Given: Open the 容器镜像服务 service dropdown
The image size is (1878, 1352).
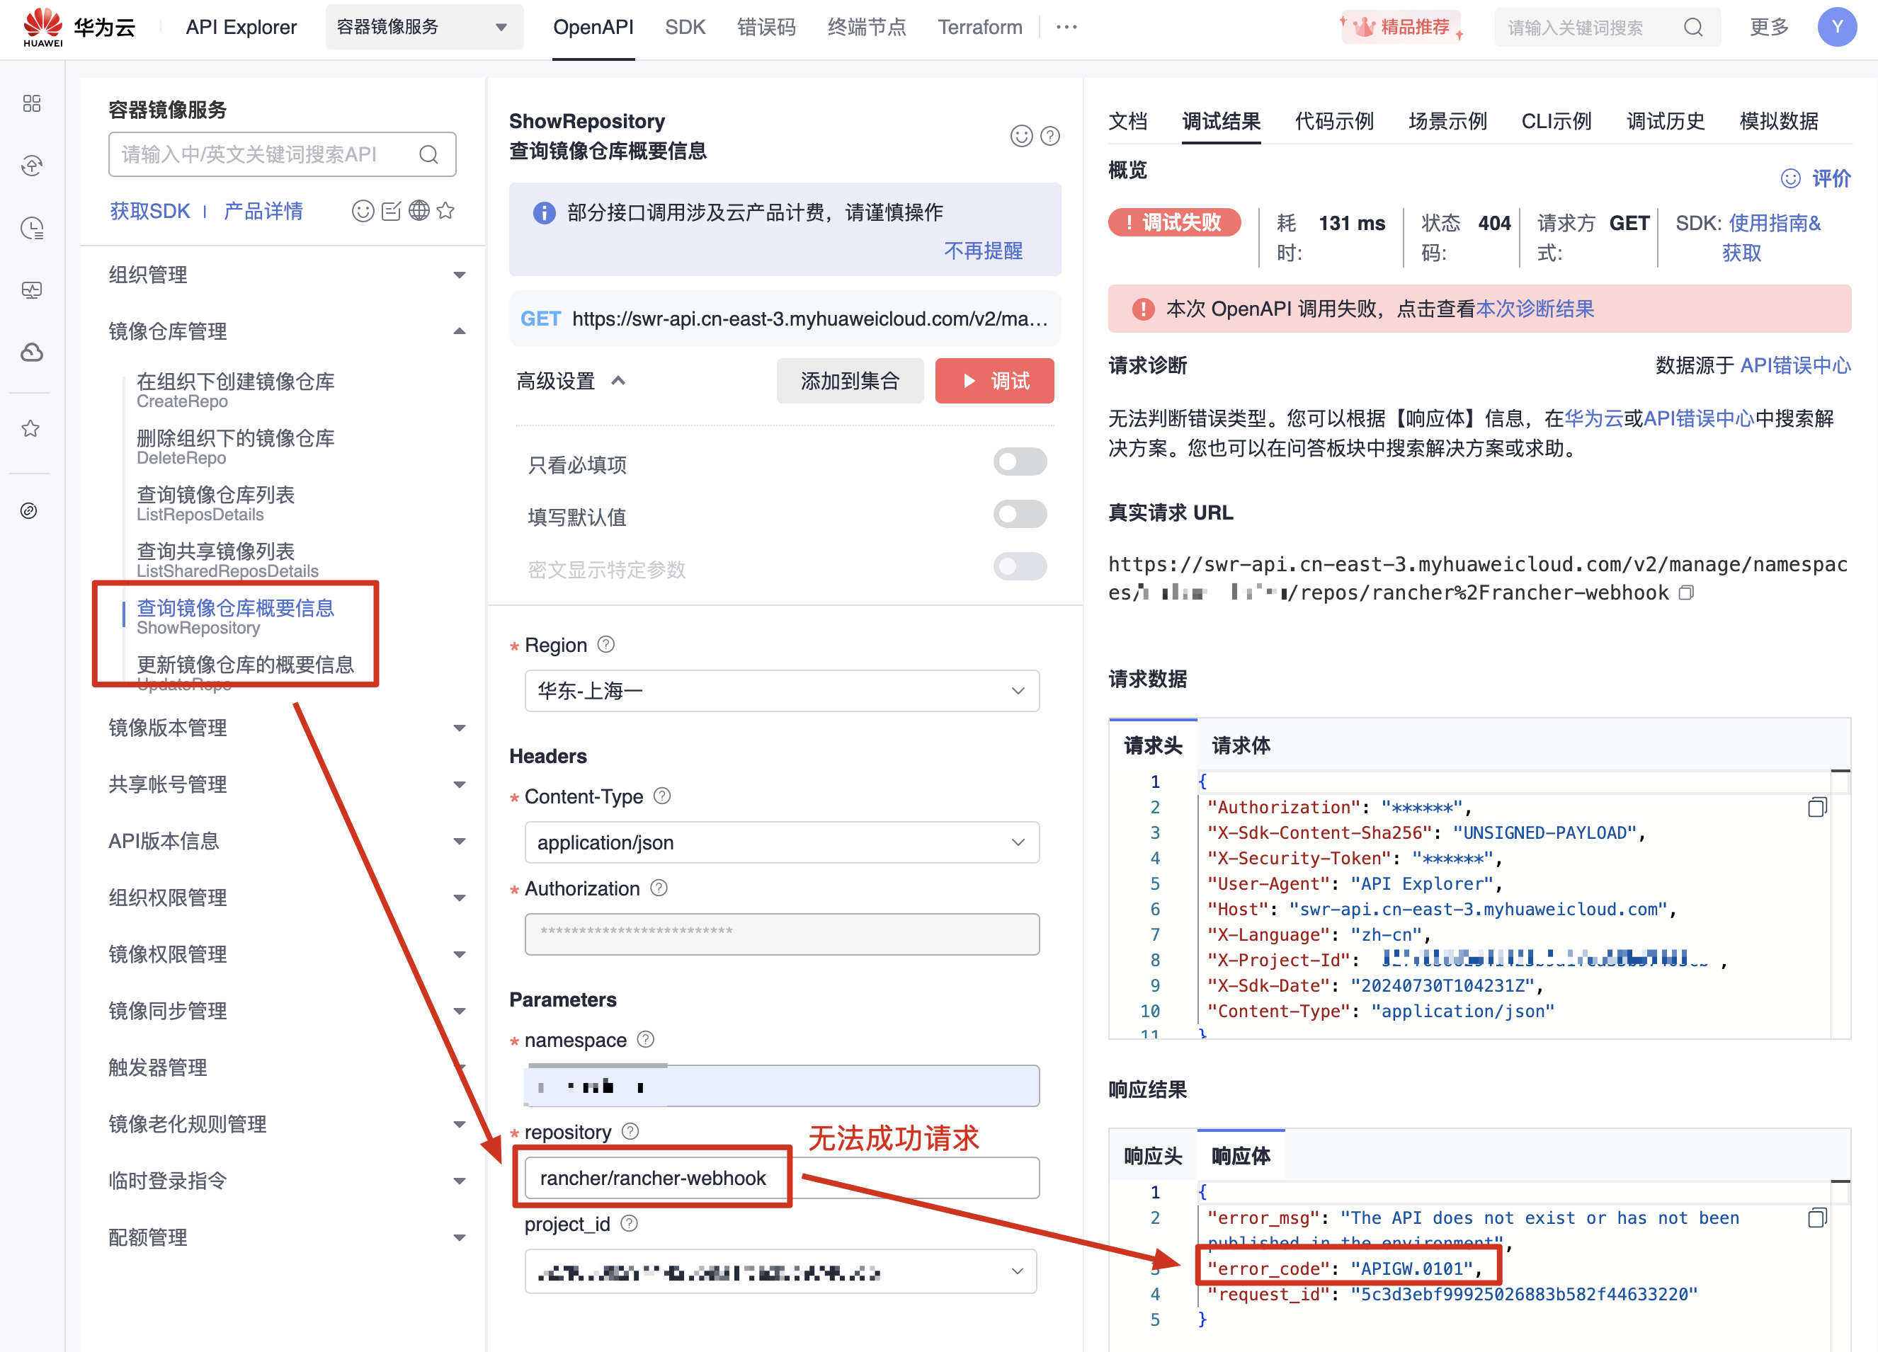Looking at the screenshot, I should [x=424, y=28].
